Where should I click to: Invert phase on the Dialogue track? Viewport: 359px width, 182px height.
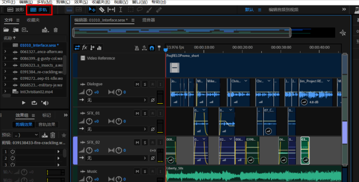tap(153, 100)
